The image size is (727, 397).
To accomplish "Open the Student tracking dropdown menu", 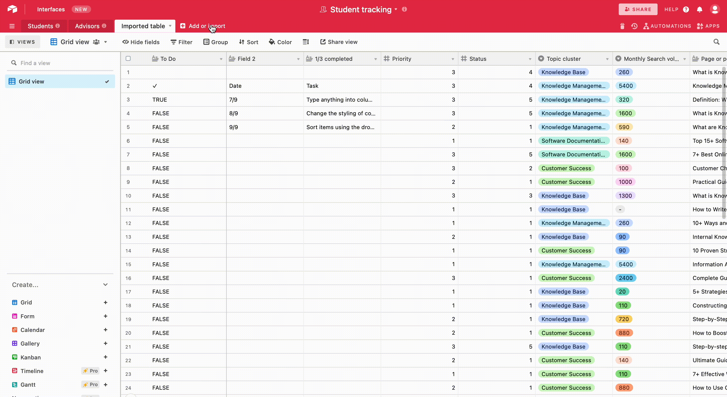I will pos(396,9).
